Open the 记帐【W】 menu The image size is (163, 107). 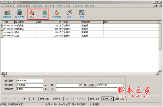pos(37,6)
